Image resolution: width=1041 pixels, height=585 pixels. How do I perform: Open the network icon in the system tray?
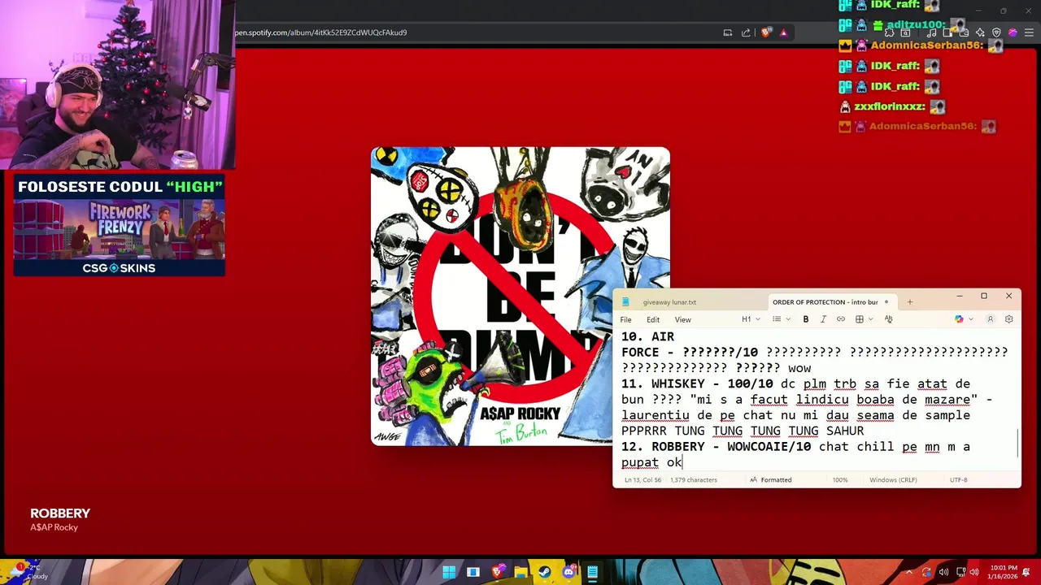pyautogui.click(x=961, y=572)
